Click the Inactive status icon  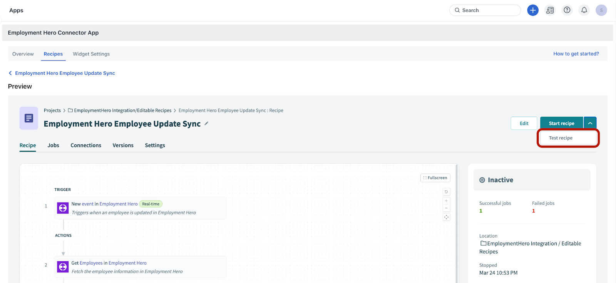pyautogui.click(x=482, y=180)
